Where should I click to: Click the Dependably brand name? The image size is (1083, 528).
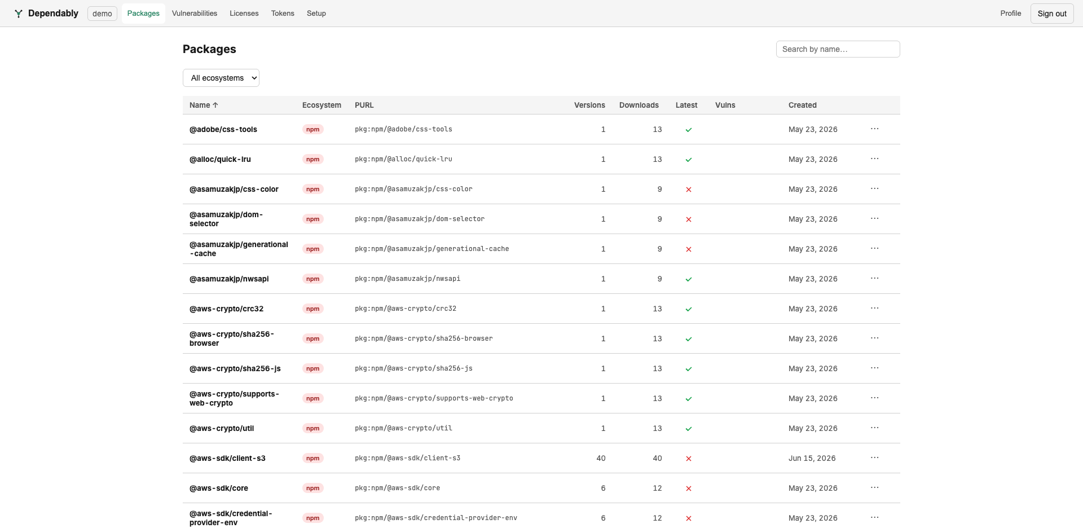[53, 13]
